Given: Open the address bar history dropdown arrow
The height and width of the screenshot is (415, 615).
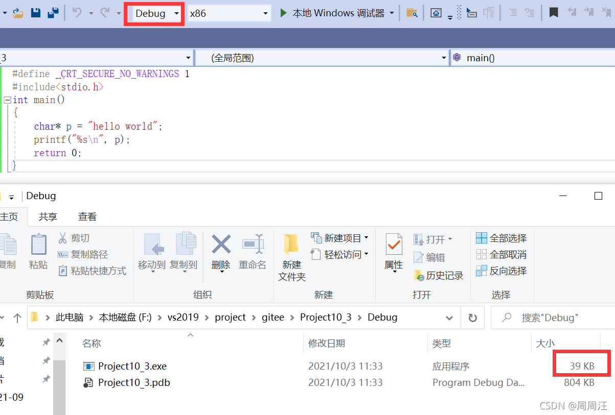Looking at the screenshot, I should 449,318.
